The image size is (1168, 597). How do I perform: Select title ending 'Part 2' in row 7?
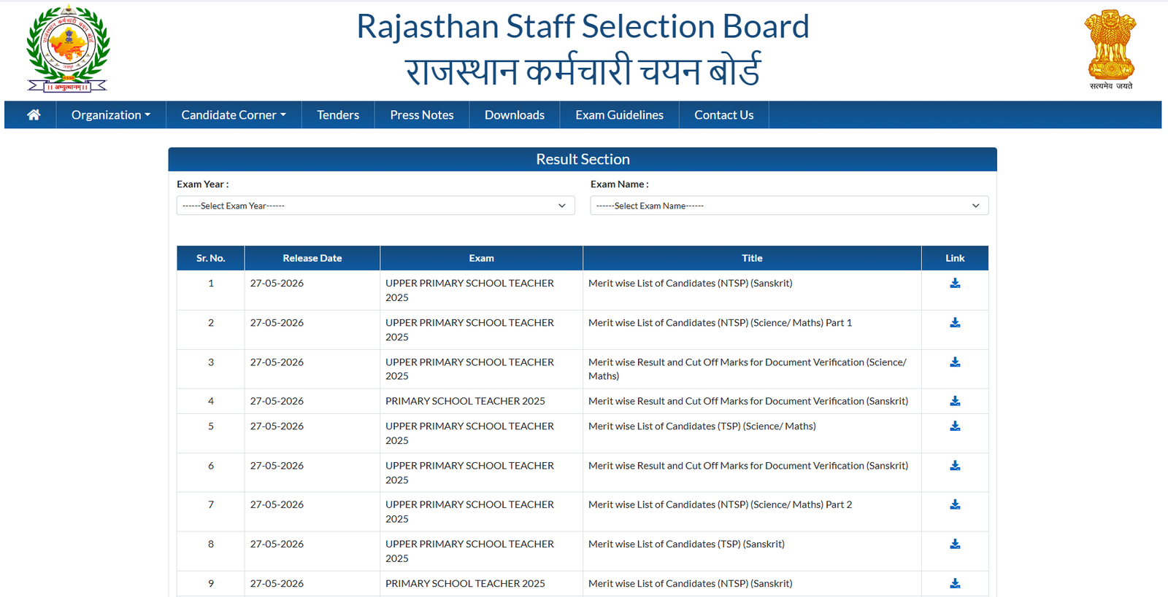pyautogui.click(x=720, y=504)
